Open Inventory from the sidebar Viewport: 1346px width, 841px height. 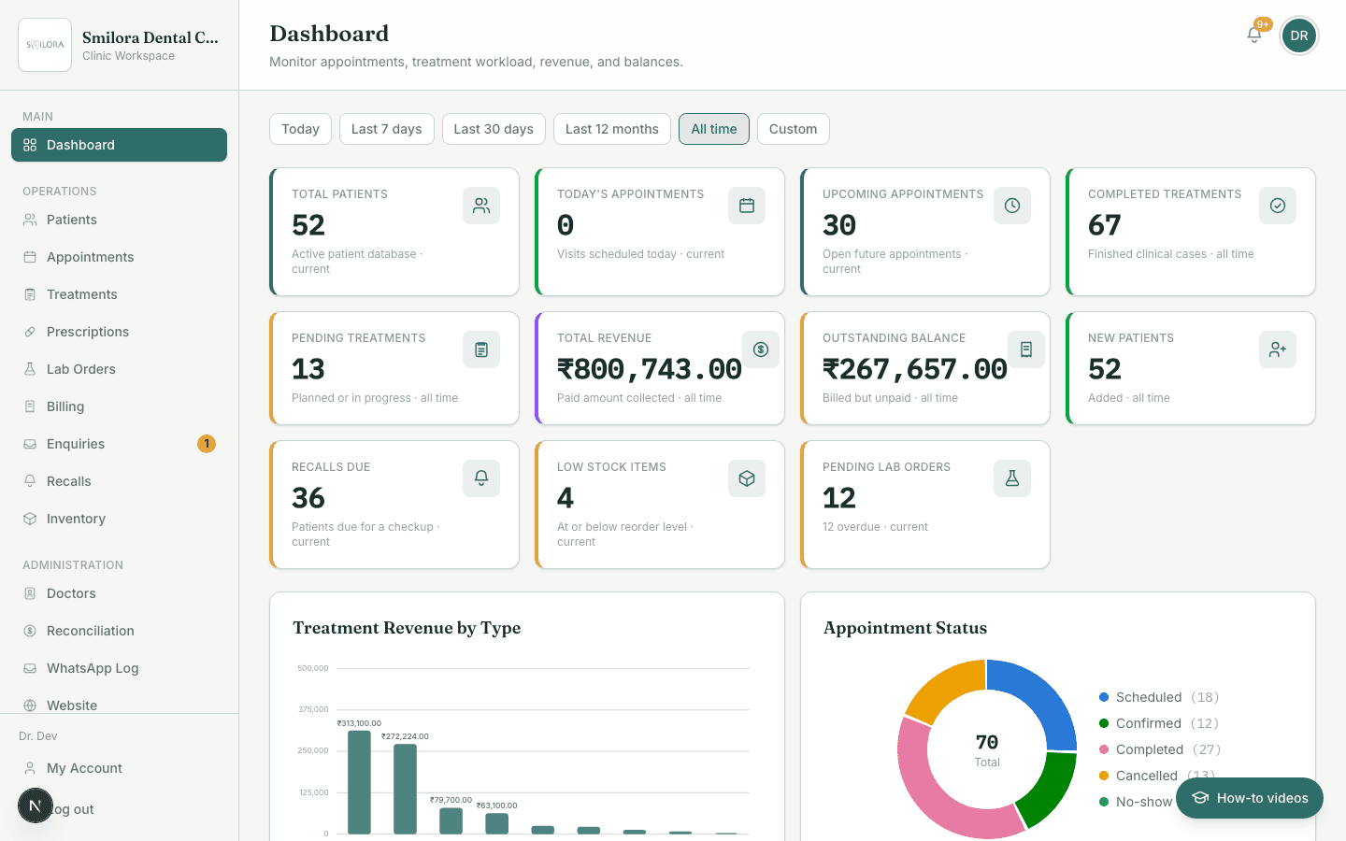pyautogui.click(x=119, y=519)
